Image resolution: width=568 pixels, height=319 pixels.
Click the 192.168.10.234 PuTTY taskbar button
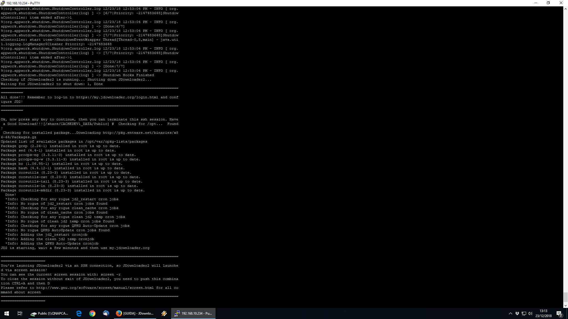pyautogui.click(x=193, y=313)
